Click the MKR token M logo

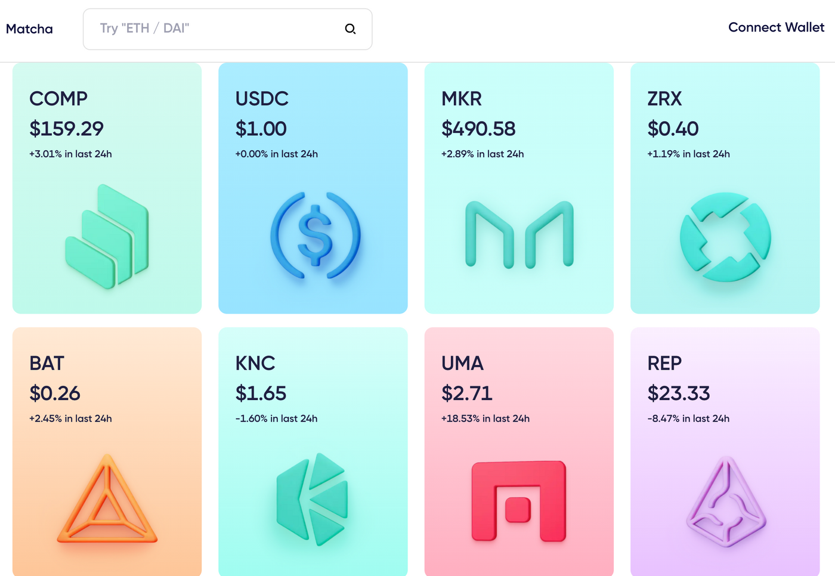click(x=519, y=234)
